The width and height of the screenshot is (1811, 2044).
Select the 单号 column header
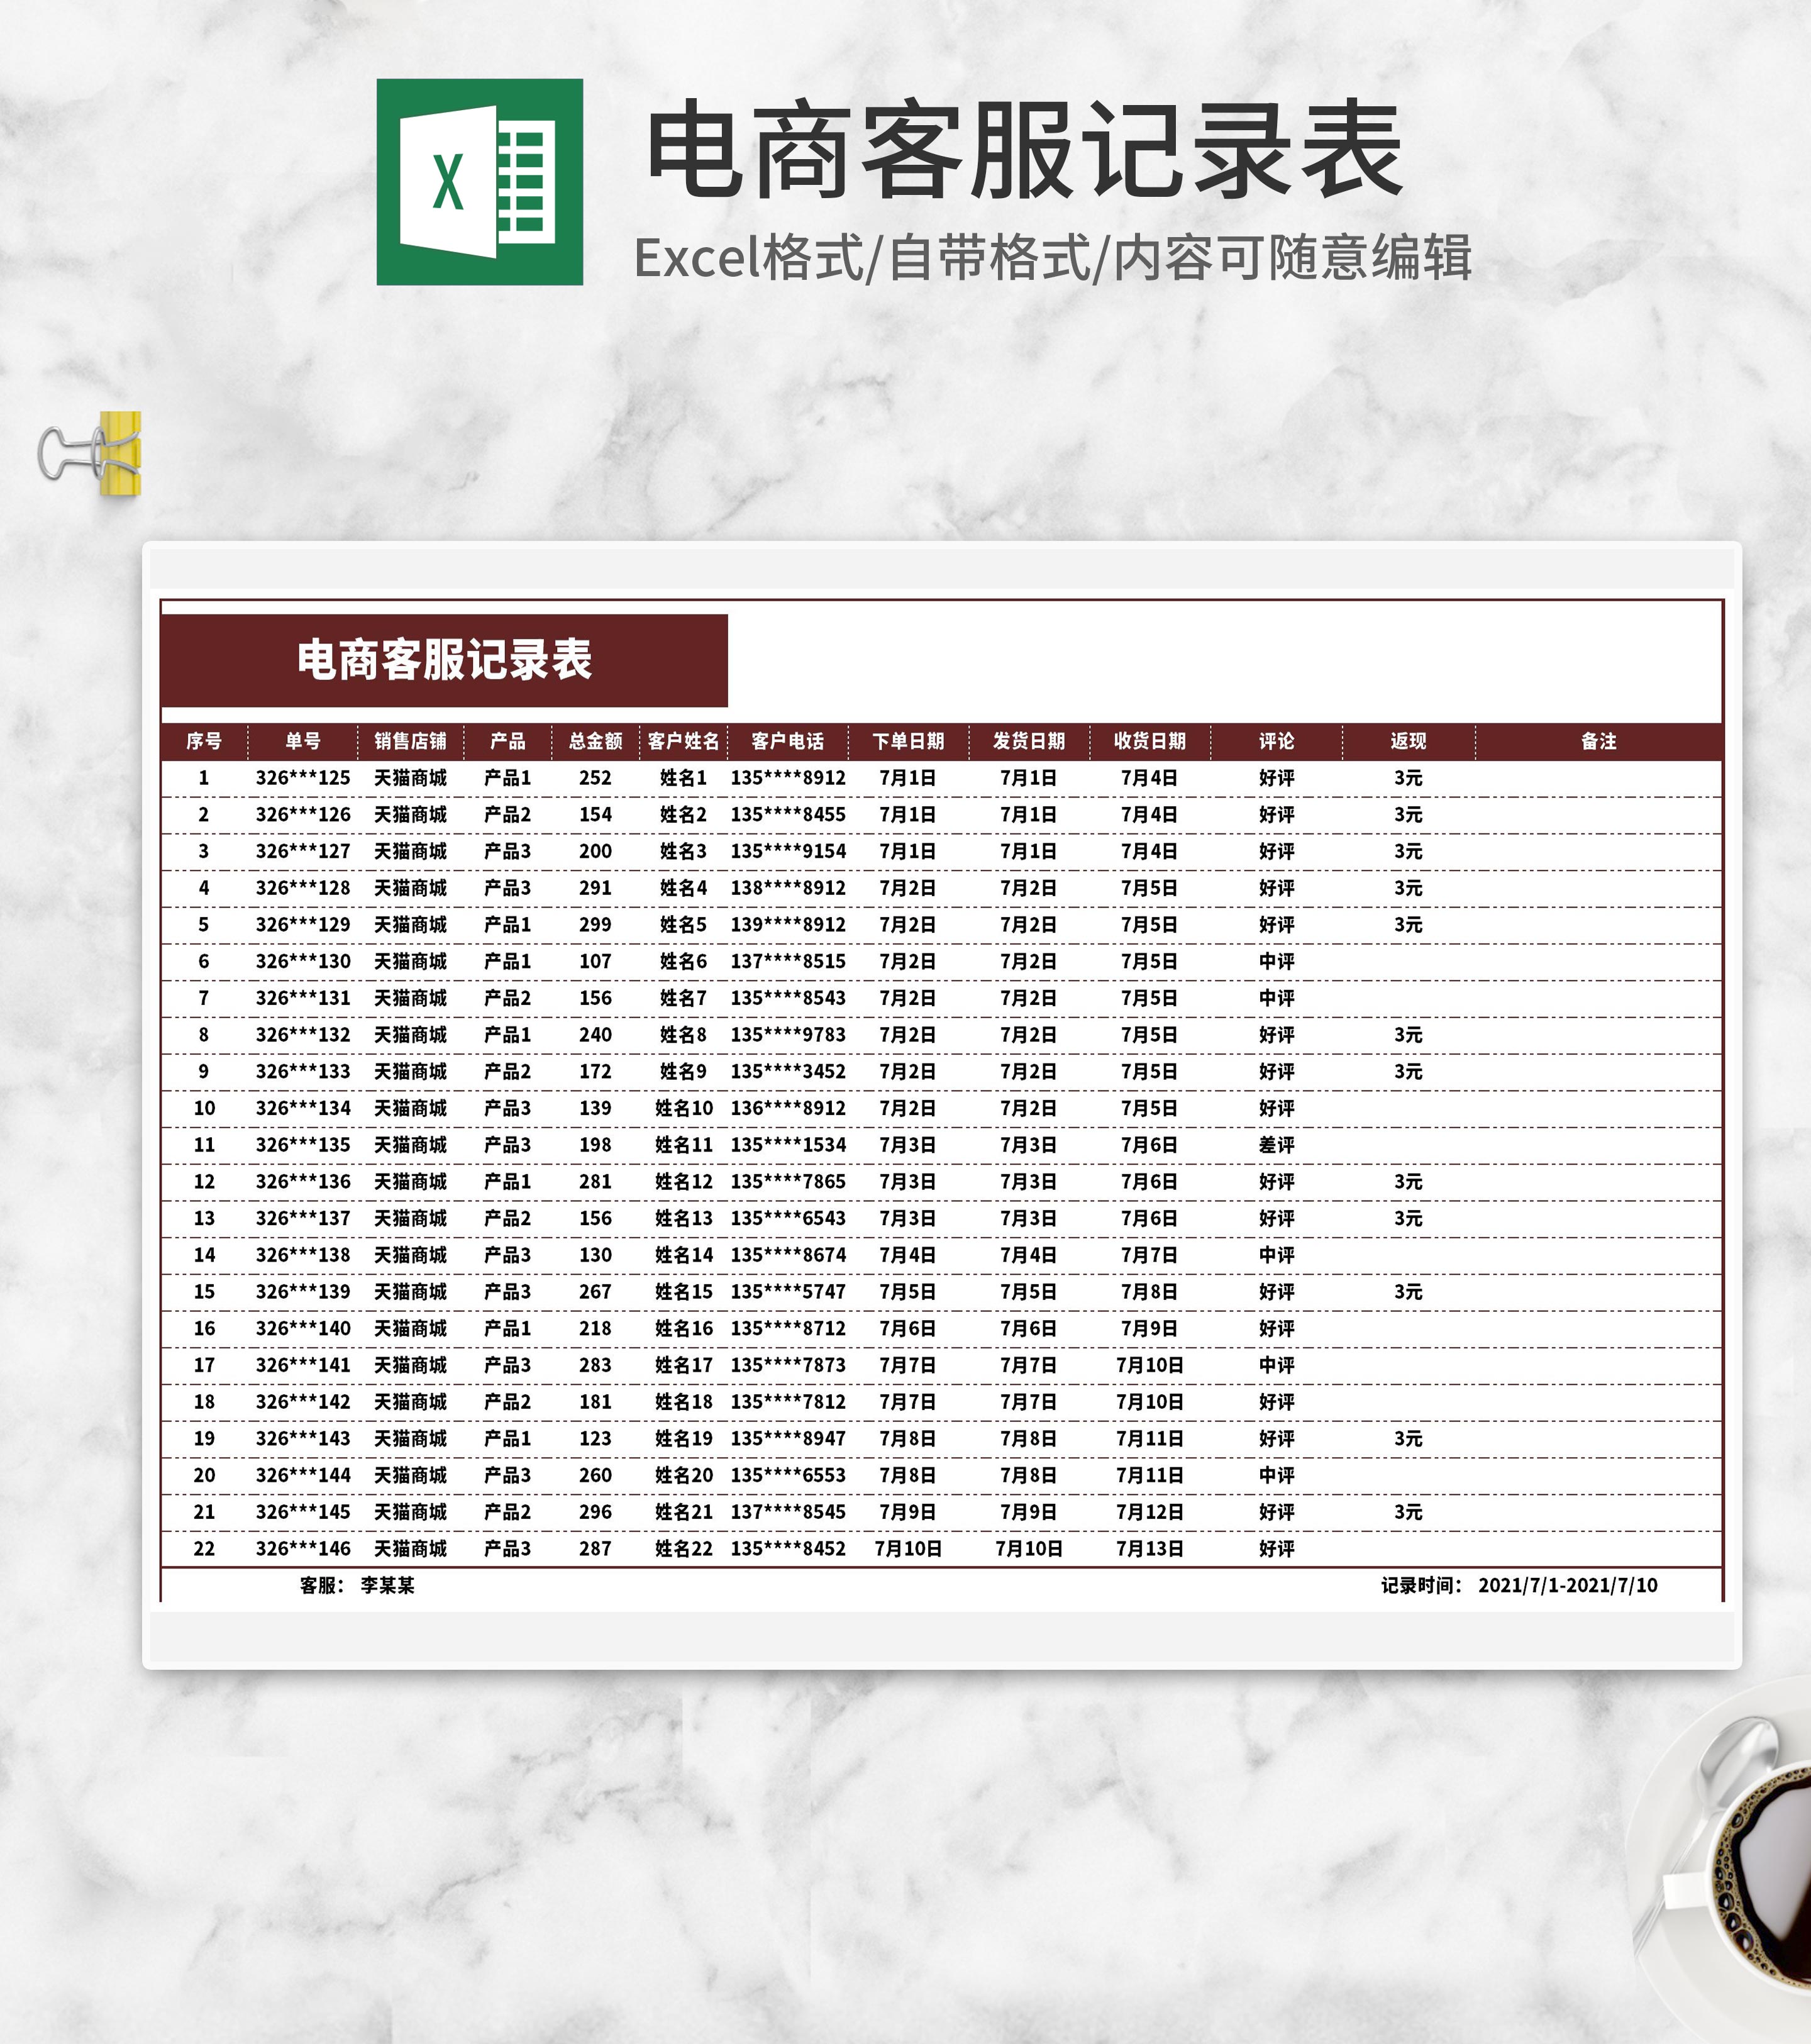(x=302, y=741)
